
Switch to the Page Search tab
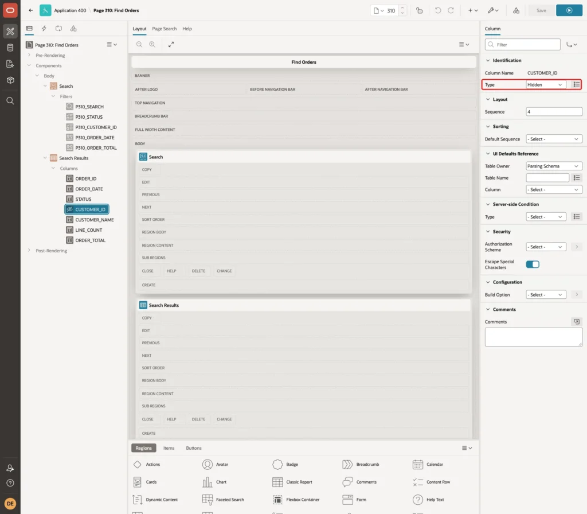click(164, 29)
